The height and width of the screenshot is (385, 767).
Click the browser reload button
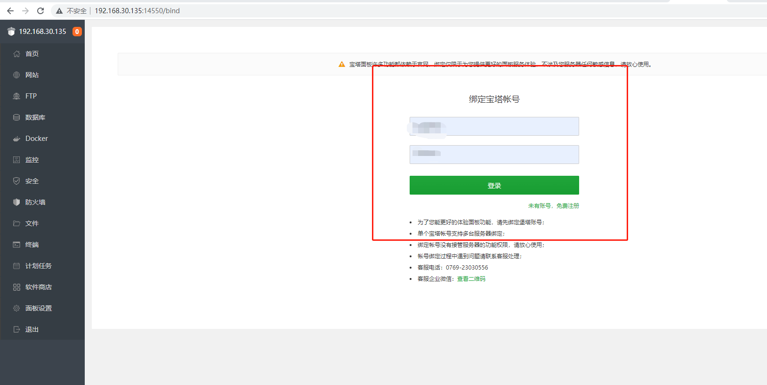coord(40,11)
